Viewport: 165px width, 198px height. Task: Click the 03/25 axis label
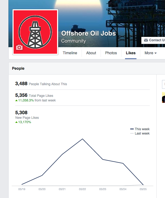click(x=143, y=189)
